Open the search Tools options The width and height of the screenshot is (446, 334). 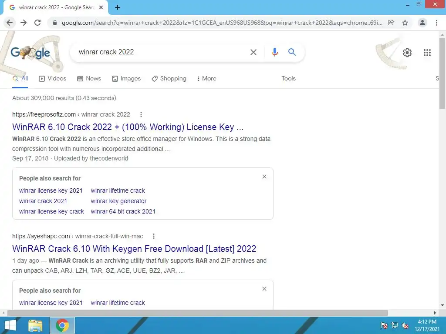[x=288, y=79]
